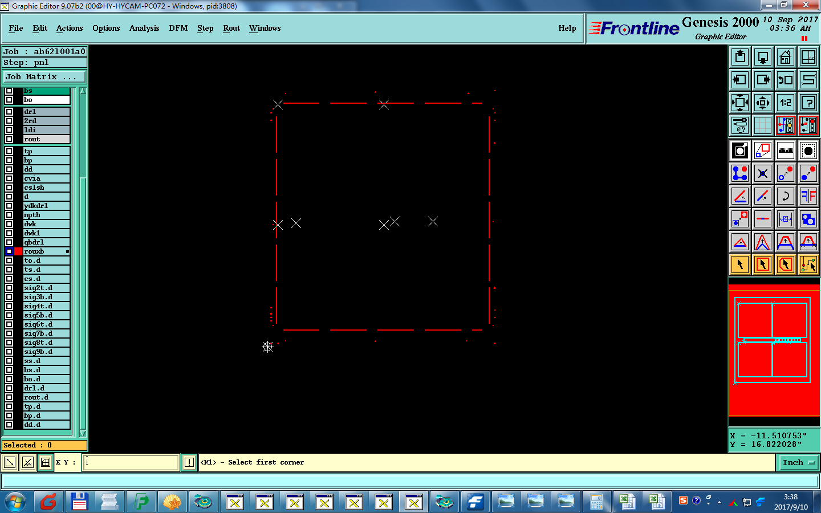The image size is (821, 513).
Task: Click the pan down arrow icon
Action: click(763, 57)
